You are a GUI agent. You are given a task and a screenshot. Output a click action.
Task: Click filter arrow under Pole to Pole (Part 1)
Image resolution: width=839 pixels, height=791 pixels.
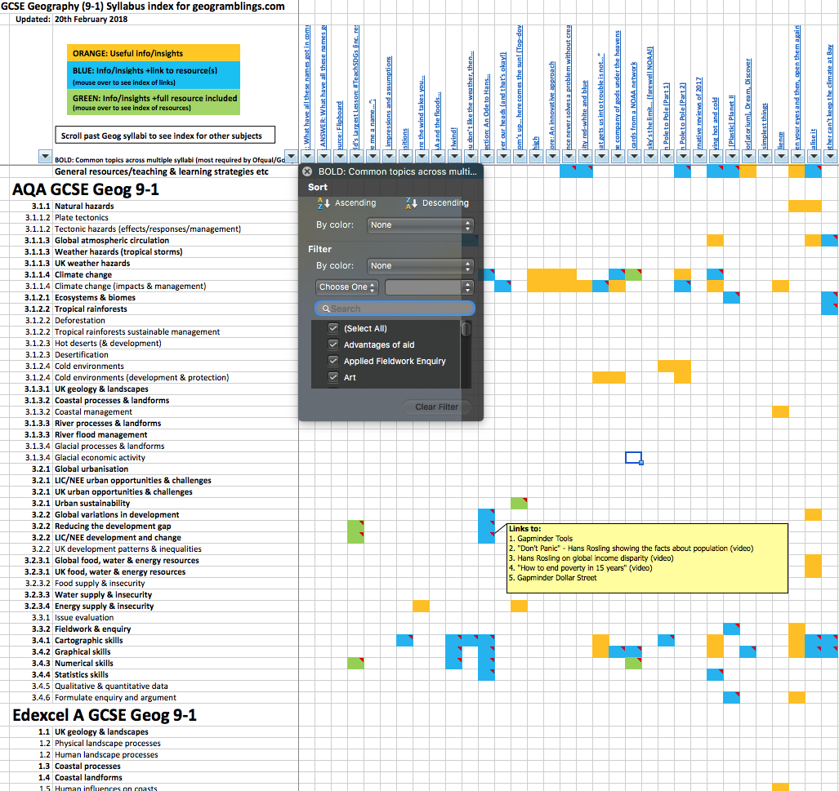(667, 157)
